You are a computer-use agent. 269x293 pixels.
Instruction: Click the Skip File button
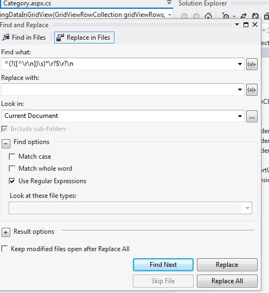point(163,281)
